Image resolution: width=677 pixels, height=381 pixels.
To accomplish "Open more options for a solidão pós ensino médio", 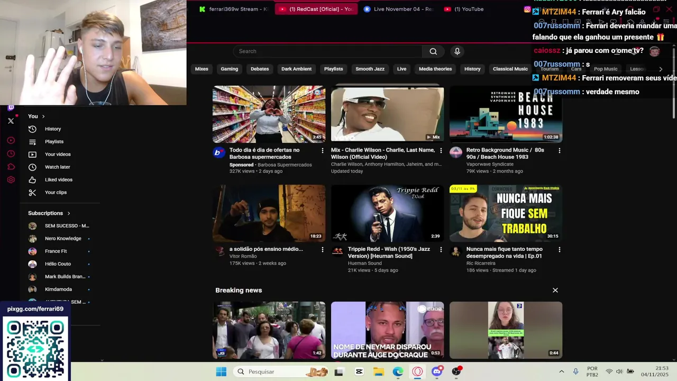I will (x=323, y=250).
